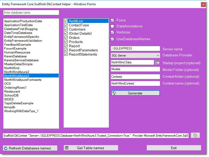Image resolution: width=209 pixels, height=157 pixels.
Task: Click the Scaffold-DbContext command text box
Action: [96, 136]
